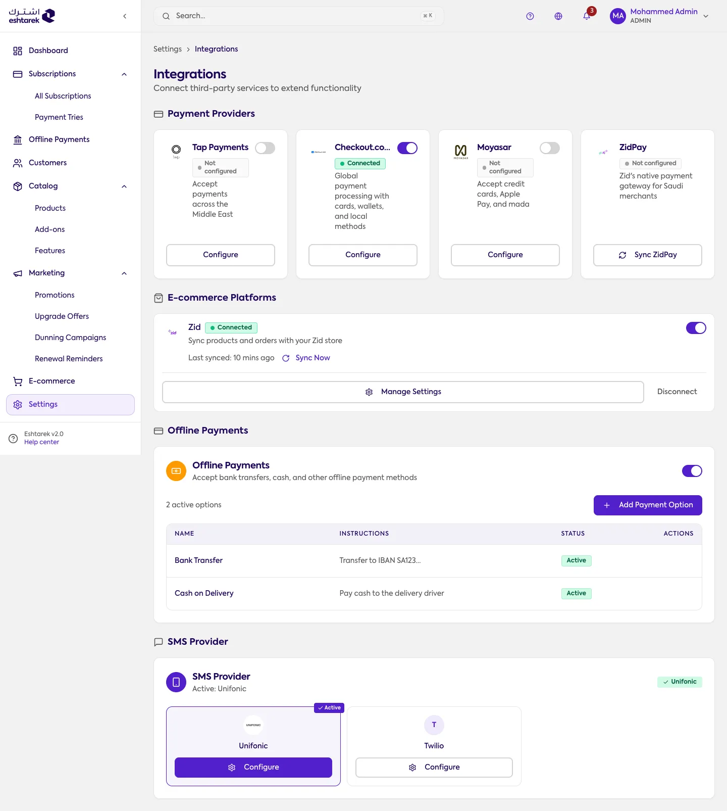Click the Payment Providers section card icon
Viewport: 727px width, 811px height.
click(x=159, y=114)
